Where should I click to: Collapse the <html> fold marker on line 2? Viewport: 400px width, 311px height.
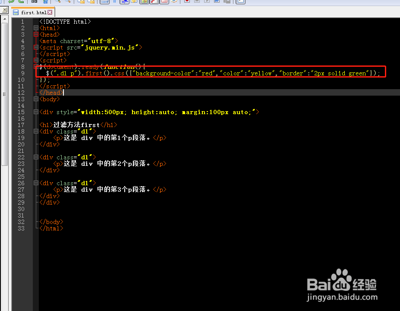tap(36, 28)
